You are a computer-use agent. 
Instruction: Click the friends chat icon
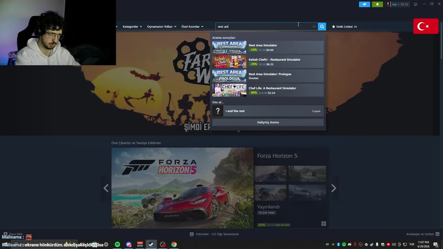437,234
